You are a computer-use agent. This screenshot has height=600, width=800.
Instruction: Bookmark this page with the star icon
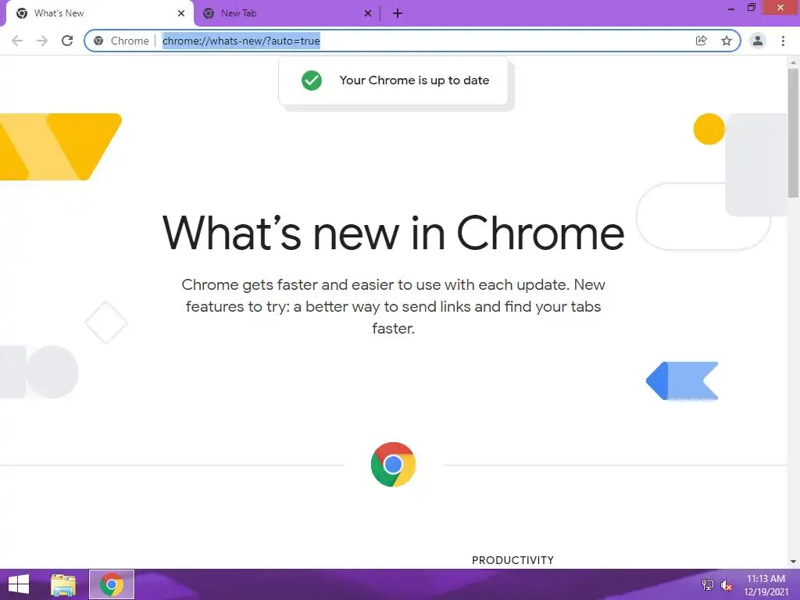click(727, 41)
